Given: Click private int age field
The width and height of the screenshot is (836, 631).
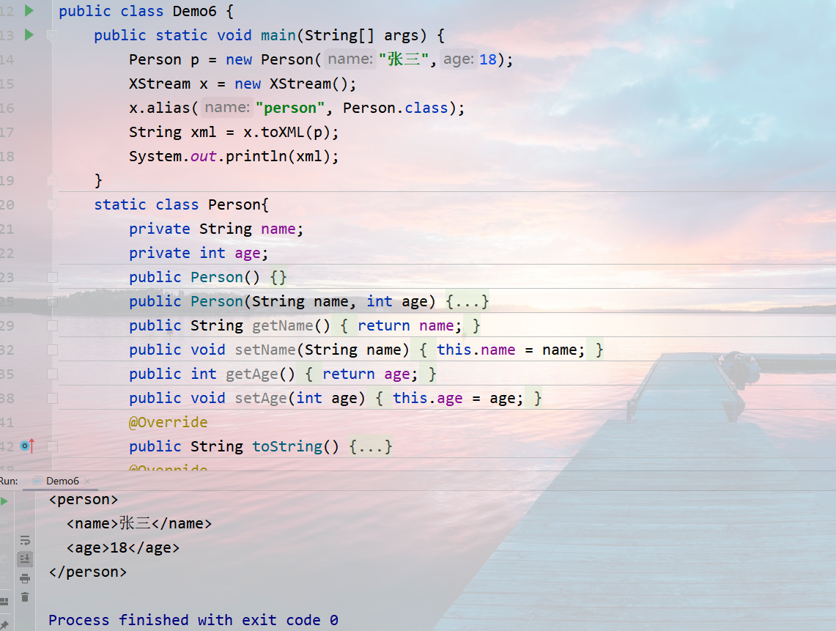Looking at the screenshot, I should point(199,253).
